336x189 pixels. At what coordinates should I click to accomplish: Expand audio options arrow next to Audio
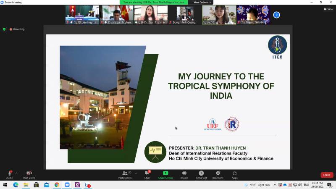point(16,173)
